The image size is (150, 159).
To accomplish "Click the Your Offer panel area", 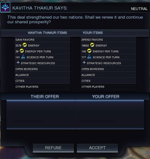I will click(x=110, y=115).
